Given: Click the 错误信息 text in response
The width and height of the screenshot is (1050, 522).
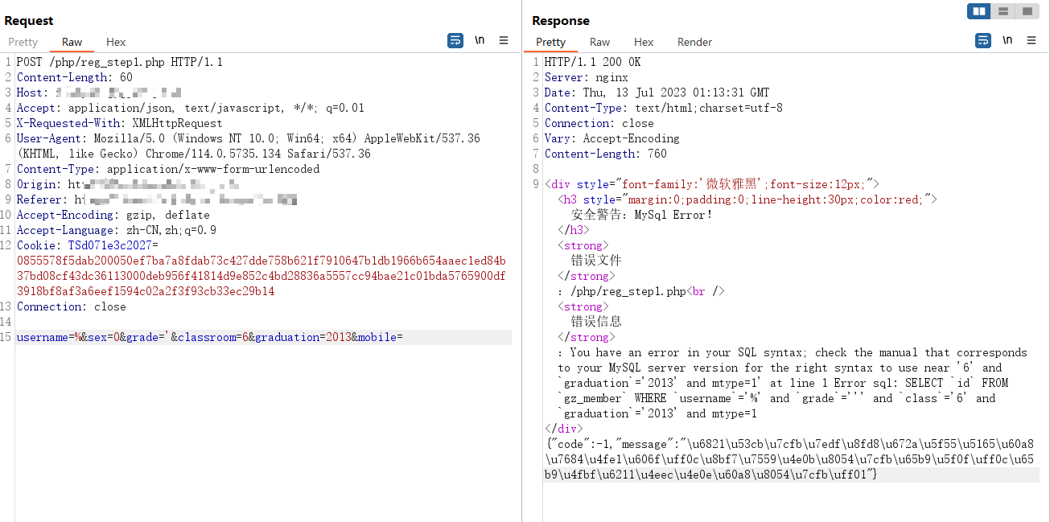Looking at the screenshot, I should coord(596,322).
